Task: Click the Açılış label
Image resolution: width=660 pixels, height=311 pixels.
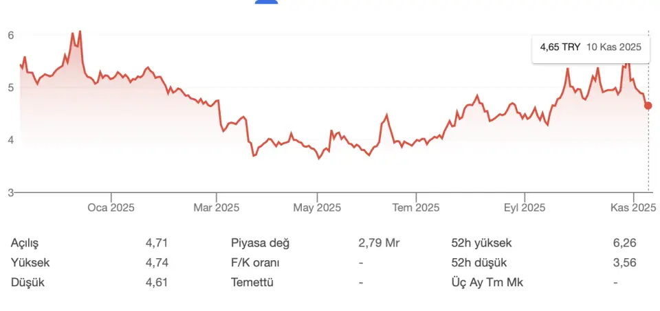Action: pos(25,243)
